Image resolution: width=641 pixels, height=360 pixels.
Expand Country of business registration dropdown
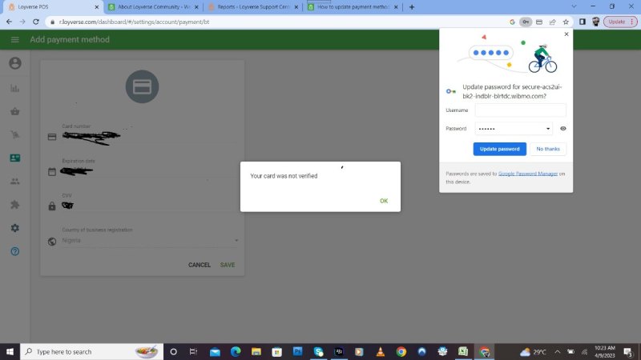[236, 240]
